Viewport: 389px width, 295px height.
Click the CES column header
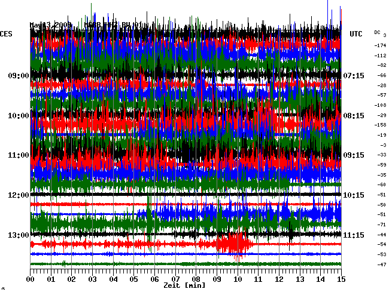[6, 34]
